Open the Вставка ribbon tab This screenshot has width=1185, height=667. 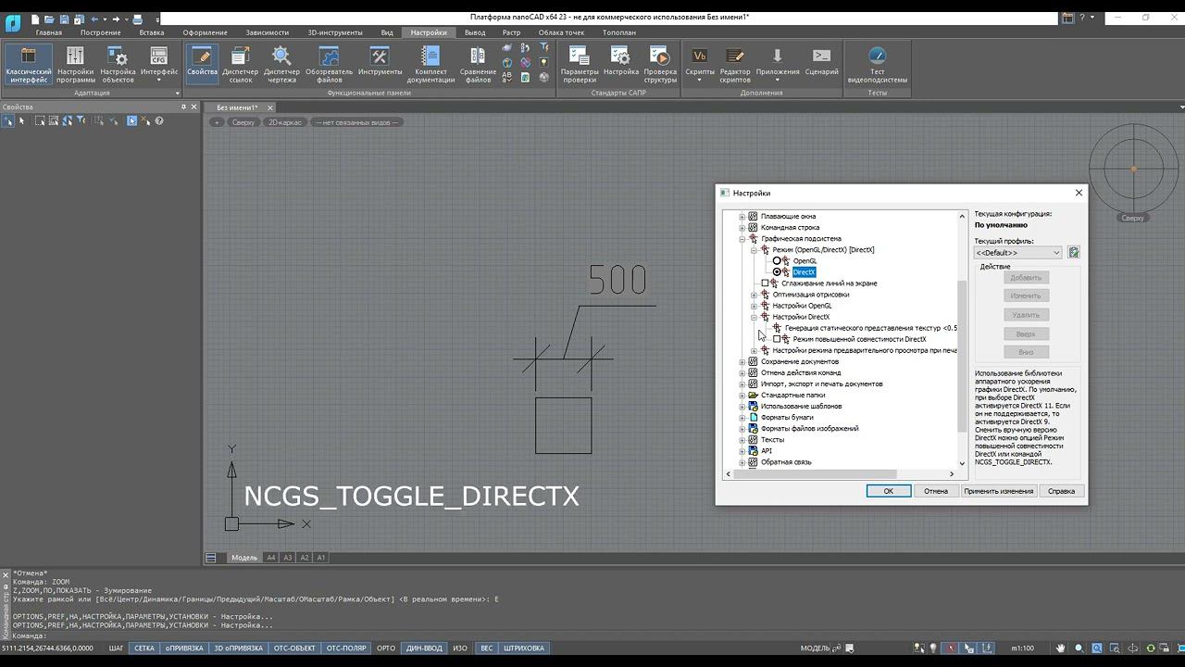click(x=152, y=32)
